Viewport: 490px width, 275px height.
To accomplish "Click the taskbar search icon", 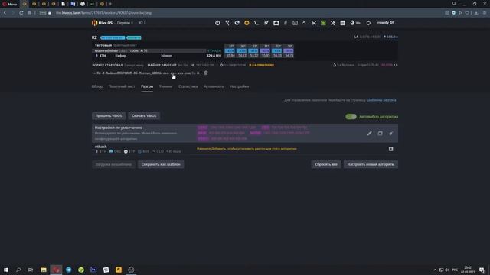I will coord(18,270).
